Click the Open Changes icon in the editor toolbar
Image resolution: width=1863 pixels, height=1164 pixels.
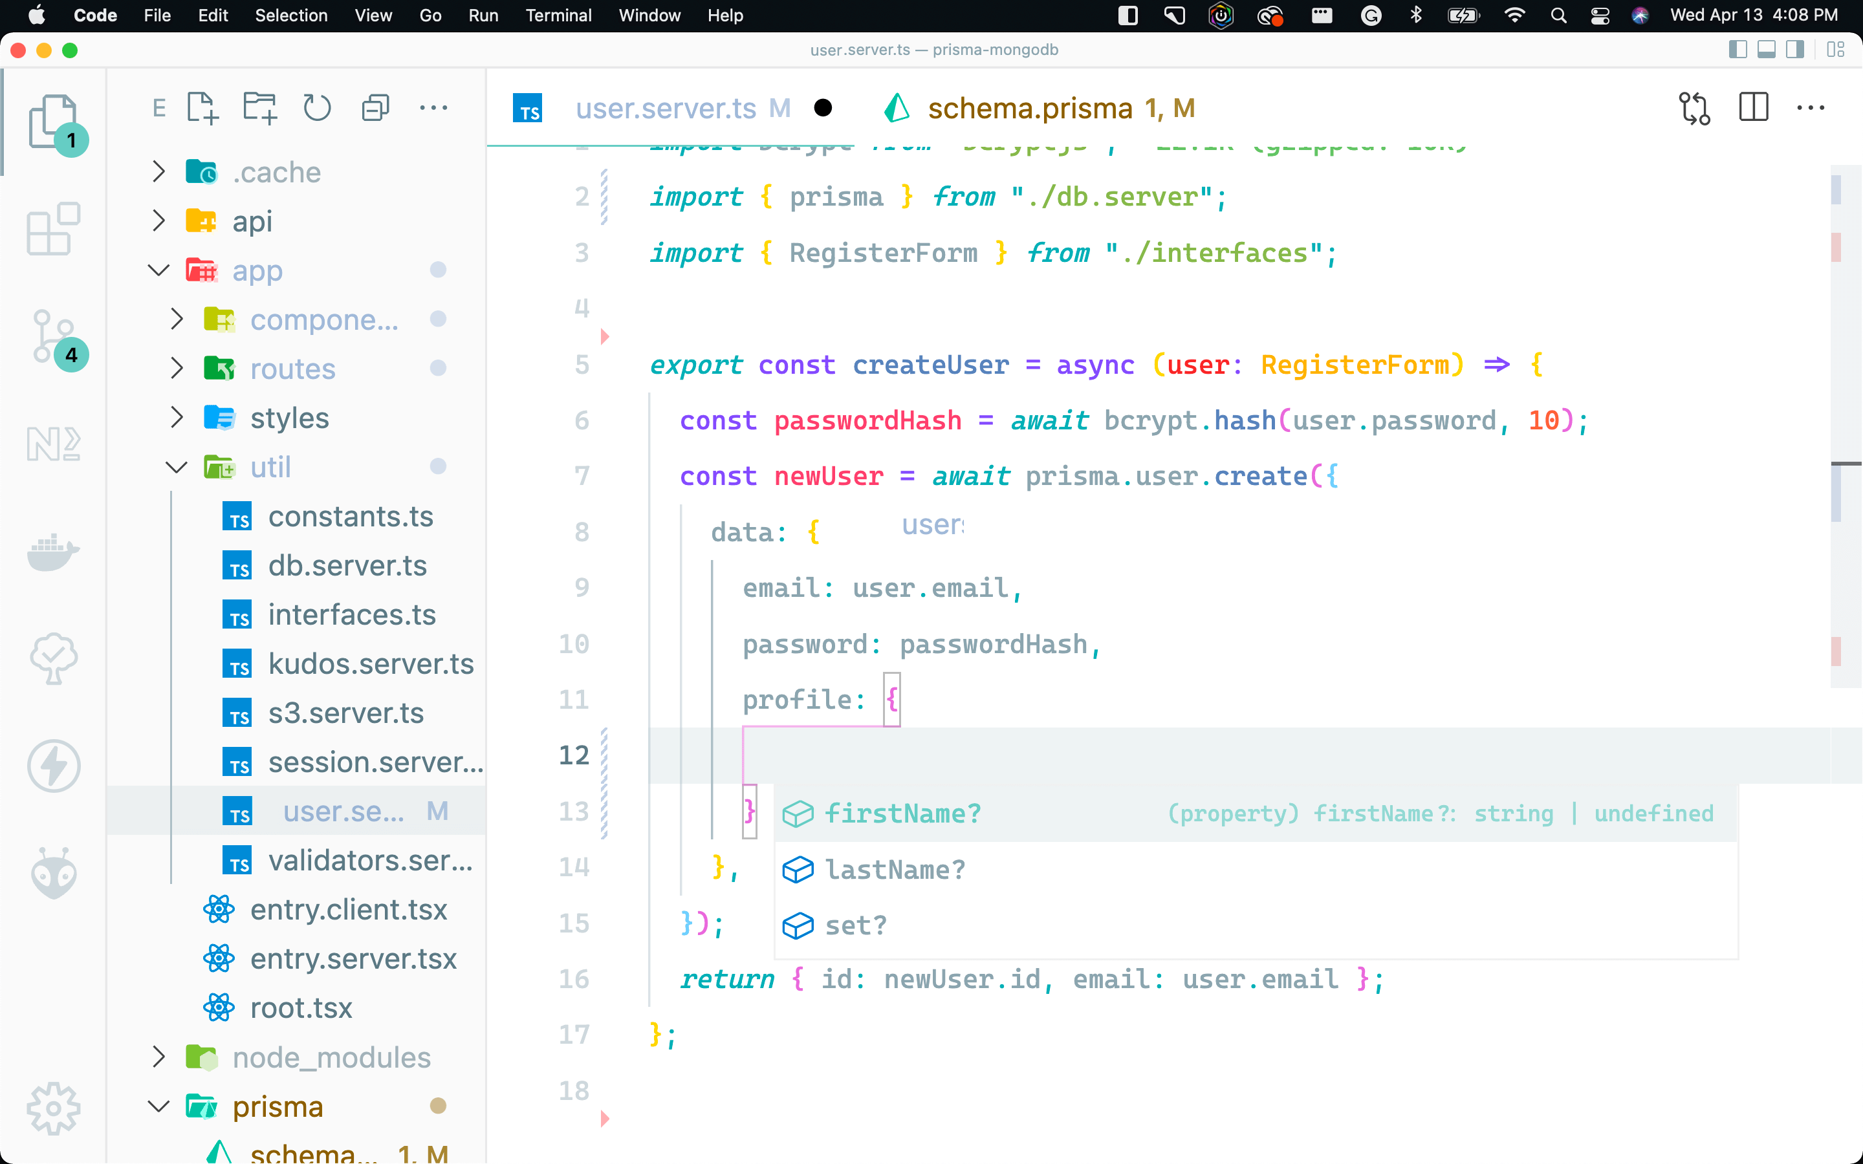tap(1694, 108)
